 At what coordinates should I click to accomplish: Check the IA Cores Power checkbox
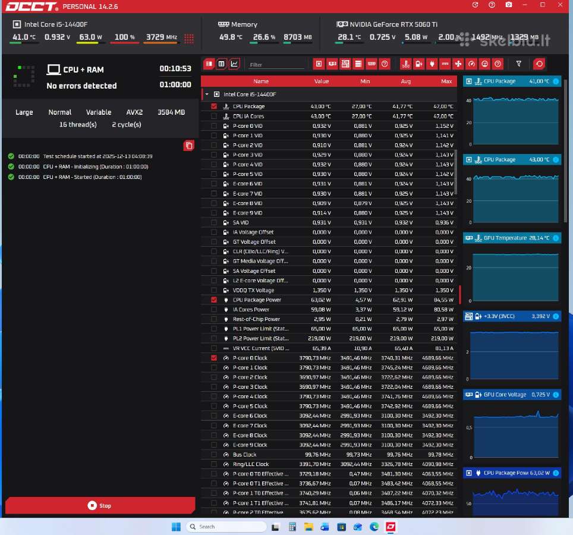tap(214, 310)
